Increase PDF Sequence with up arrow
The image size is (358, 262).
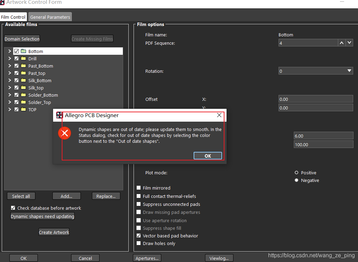[x=342, y=43]
